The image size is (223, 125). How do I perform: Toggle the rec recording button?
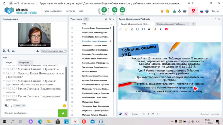(193, 11)
